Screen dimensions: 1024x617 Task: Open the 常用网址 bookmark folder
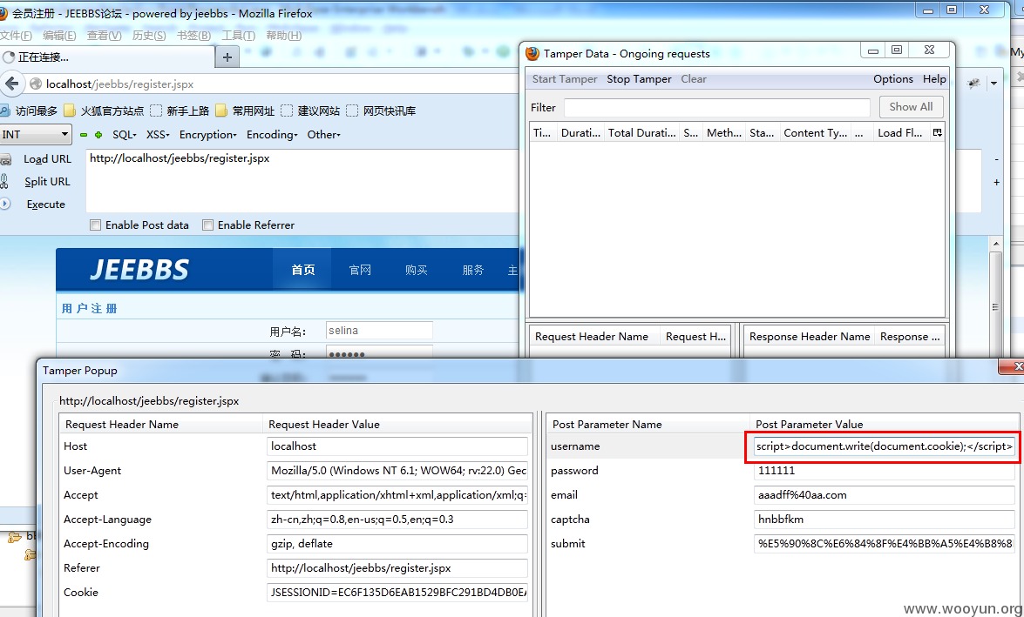[245, 111]
